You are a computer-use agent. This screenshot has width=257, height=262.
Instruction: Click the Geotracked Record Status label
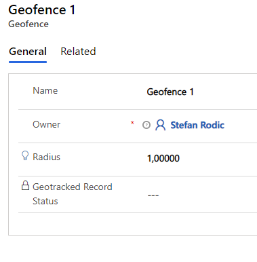[73, 194]
